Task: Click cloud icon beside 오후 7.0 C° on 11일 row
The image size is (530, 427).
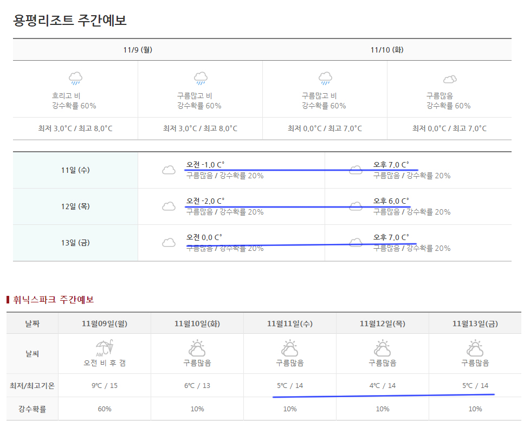Action: [356, 170]
